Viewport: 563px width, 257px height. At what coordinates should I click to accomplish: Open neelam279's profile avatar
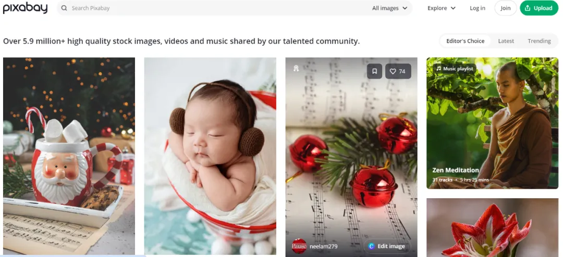[x=299, y=246]
